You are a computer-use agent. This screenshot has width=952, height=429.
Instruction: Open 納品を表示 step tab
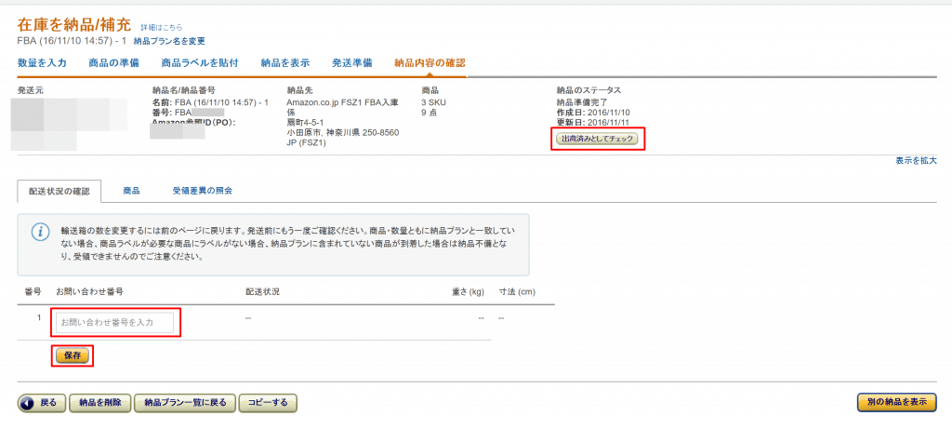285,62
